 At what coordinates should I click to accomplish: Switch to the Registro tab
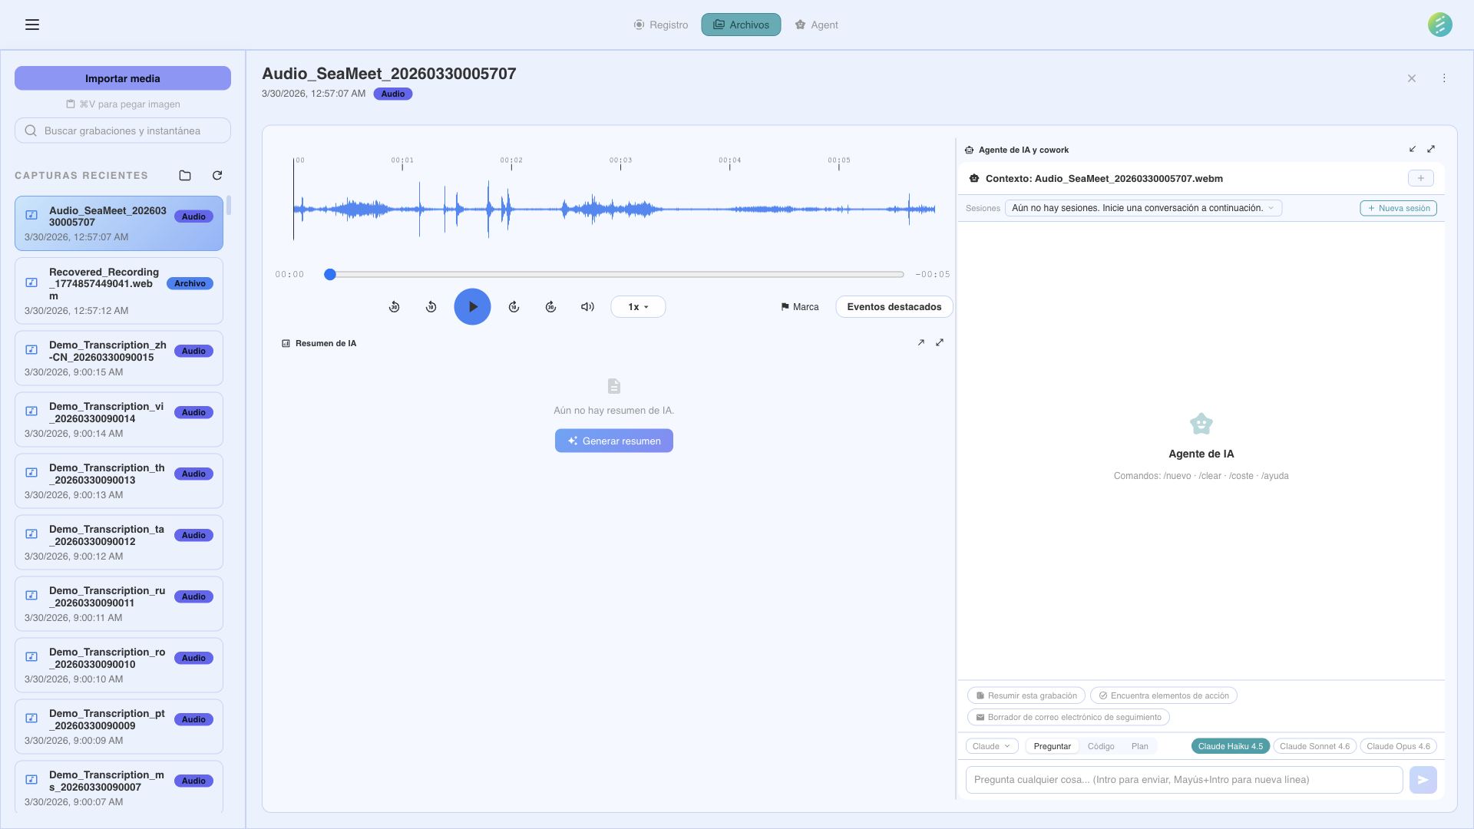click(x=661, y=25)
